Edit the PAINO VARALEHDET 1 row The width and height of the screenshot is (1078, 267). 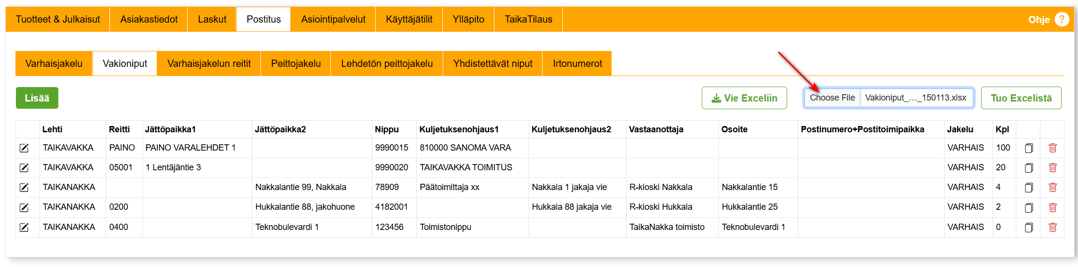click(24, 148)
